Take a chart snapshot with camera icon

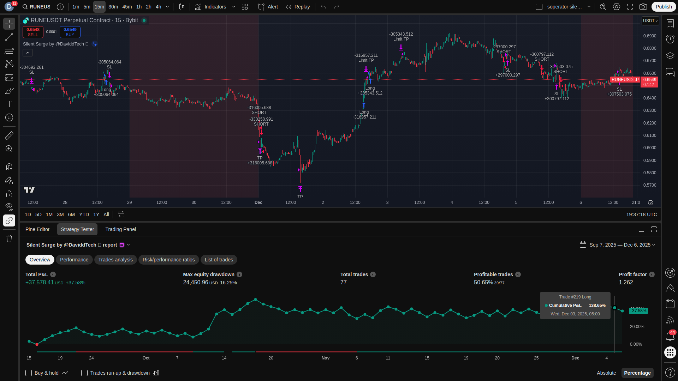[x=643, y=7]
